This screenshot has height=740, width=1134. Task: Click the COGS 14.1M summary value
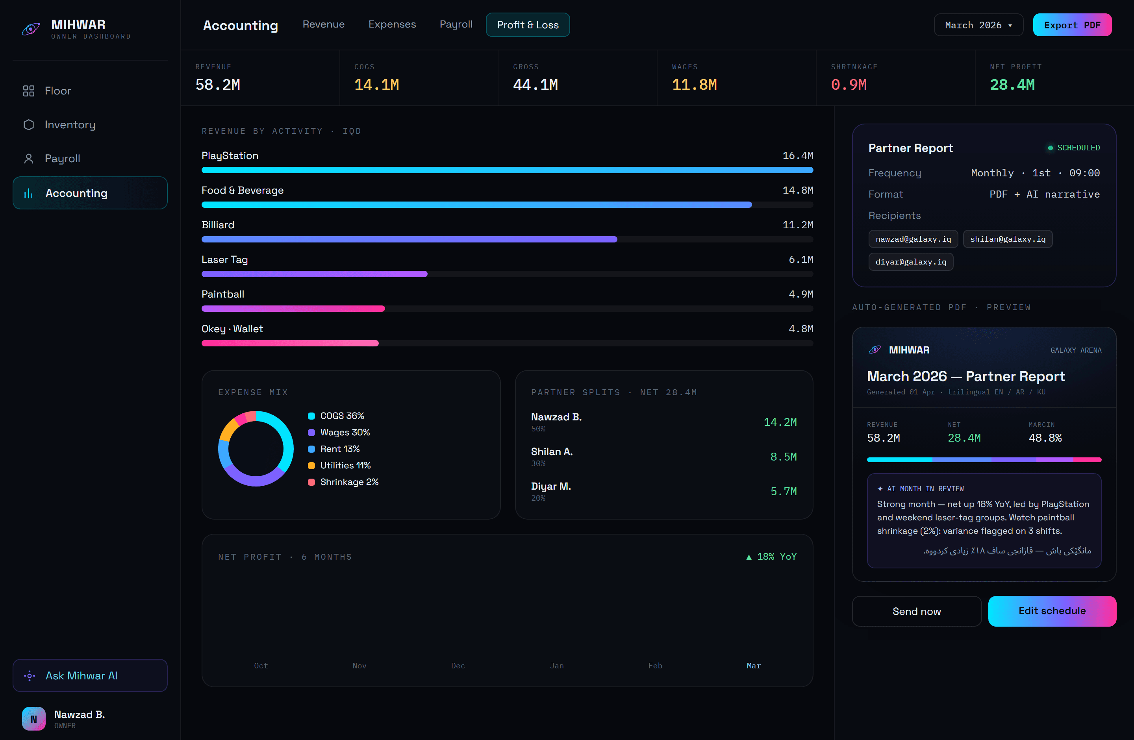click(x=376, y=85)
